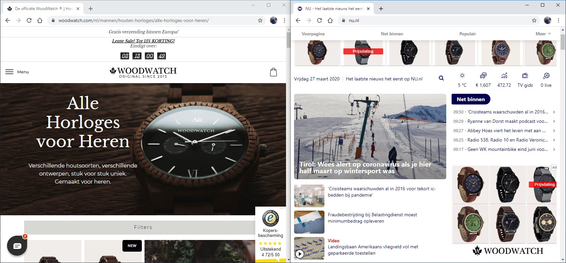Click back arrow in NU.nl browser window

[298, 20]
